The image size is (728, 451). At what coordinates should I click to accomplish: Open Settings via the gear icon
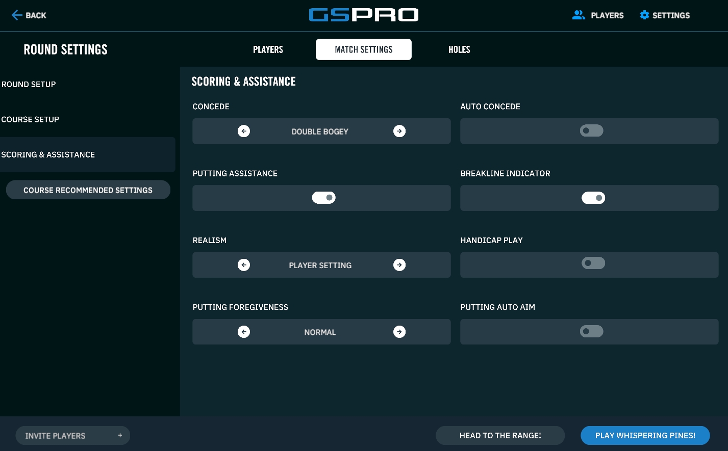click(644, 15)
